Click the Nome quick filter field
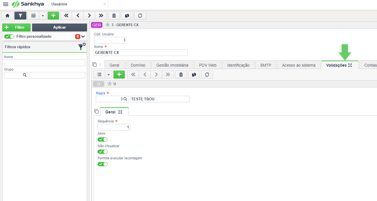Image resolution: width=377 pixels, height=201 pixels. pyautogui.click(x=45, y=63)
